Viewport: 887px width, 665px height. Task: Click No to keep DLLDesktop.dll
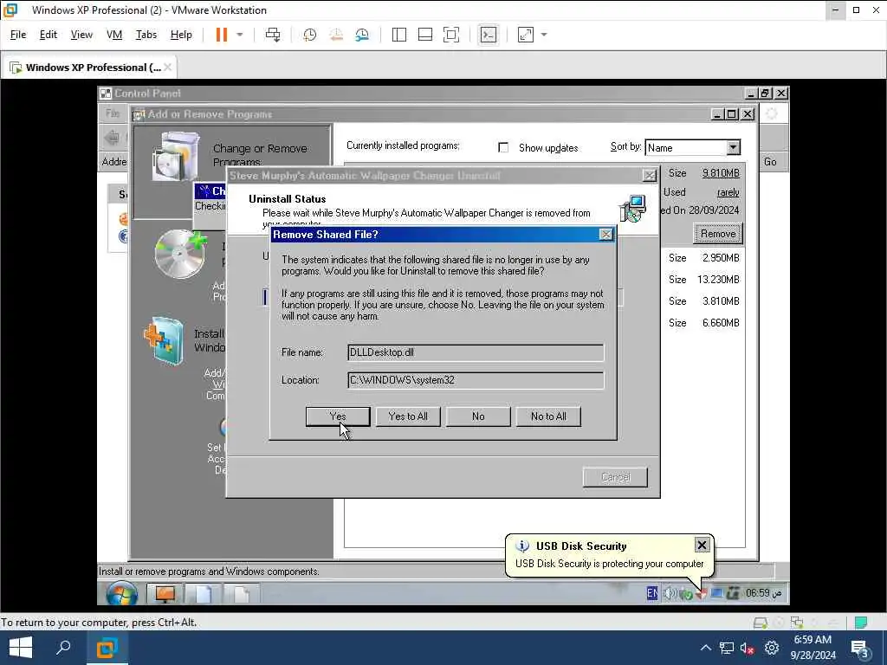click(x=478, y=416)
